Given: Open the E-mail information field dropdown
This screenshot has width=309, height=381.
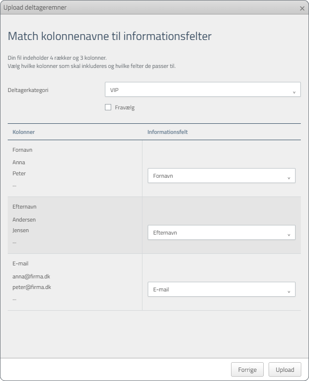Looking at the screenshot, I should [221, 289].
